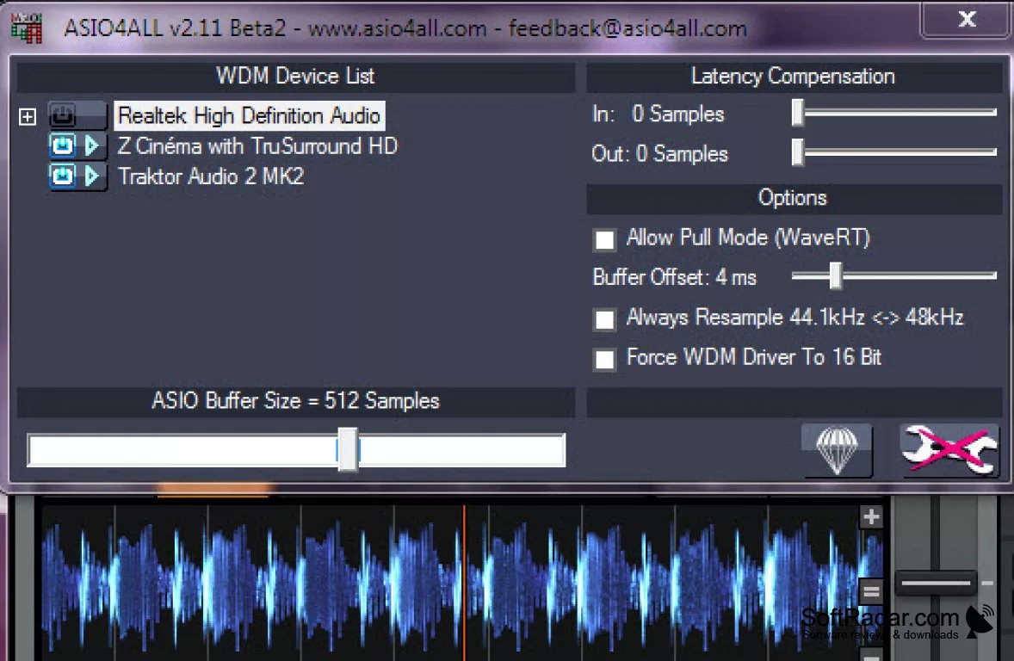This screenshot has width=1014, height=661.
Task: Close the ASIO4ALL window
Action: pyautogui.click(x=967, y=20)
